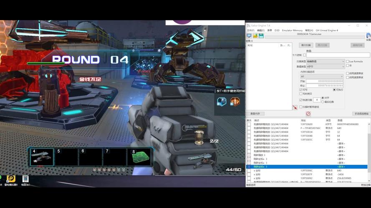Click the scan progress bar under process name

pyautogui.click(x=315, y=37)
